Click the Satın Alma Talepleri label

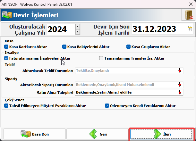55,93
